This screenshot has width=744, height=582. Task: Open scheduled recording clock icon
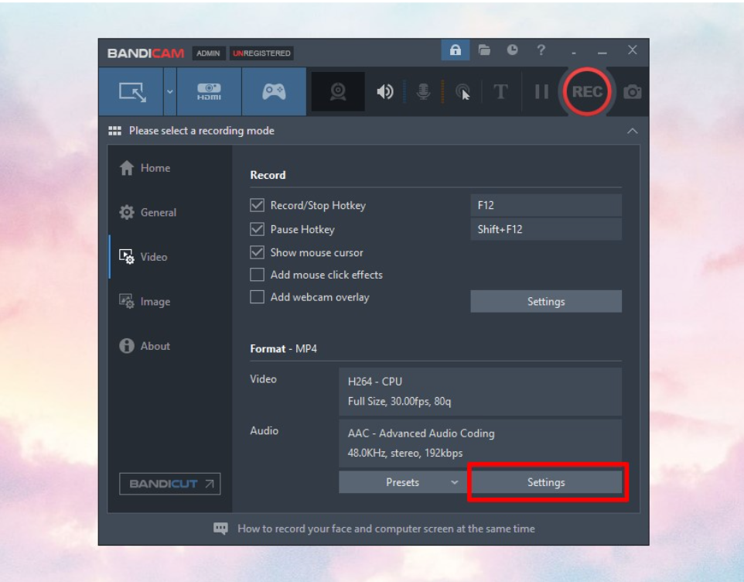[x=513, y=50]
